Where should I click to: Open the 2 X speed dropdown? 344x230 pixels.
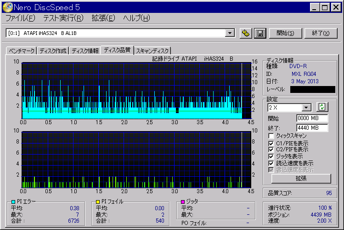[x=306, y=108]
